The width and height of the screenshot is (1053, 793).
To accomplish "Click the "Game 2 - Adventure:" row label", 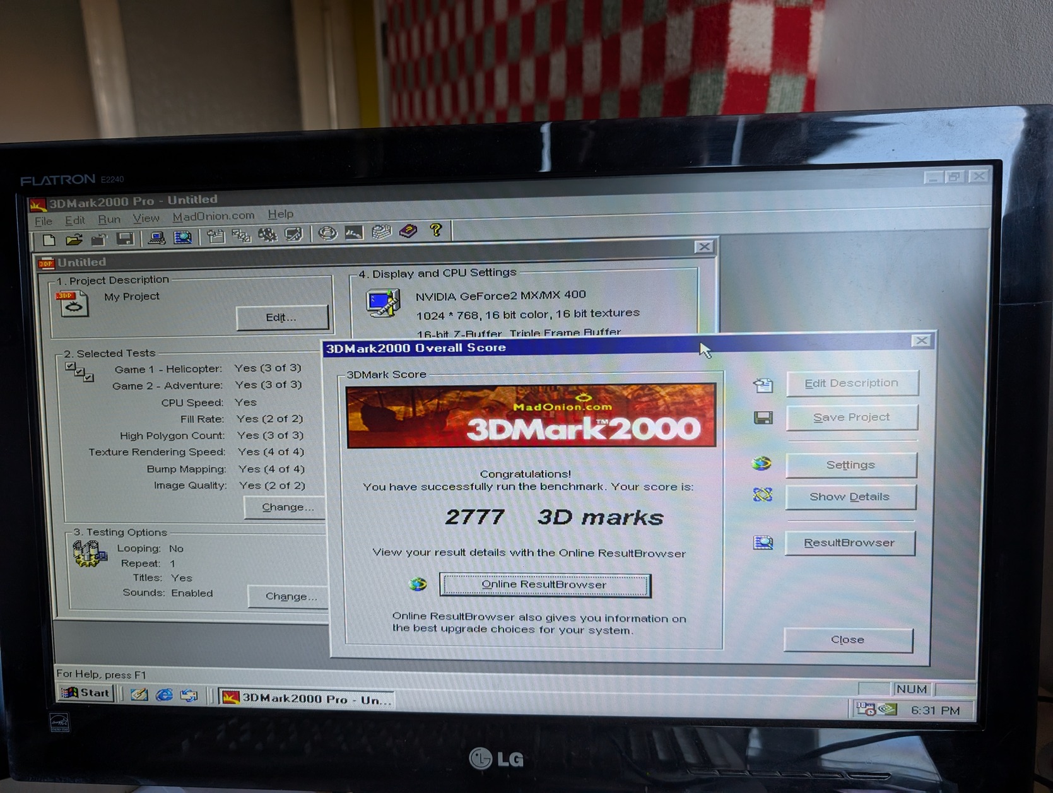I will [167, 385].
